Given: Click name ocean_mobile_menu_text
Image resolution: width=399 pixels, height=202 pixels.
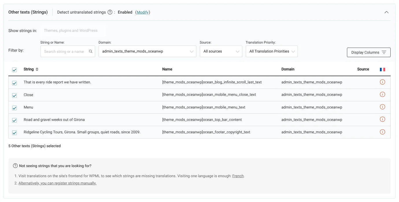Looking at the screenshot, I should (x=204, y=107).
